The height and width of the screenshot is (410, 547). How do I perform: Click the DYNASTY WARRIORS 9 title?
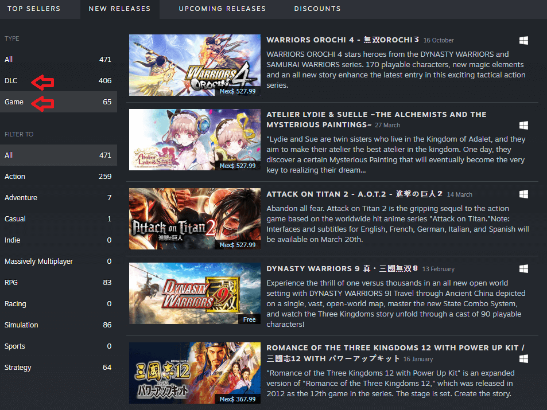pos(342,269)
